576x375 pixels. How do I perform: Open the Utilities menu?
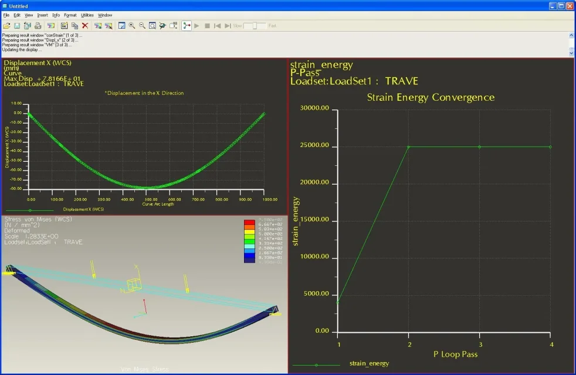[87, 15]
